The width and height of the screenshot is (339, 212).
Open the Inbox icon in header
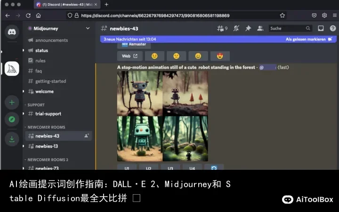[x=321, y=29]
